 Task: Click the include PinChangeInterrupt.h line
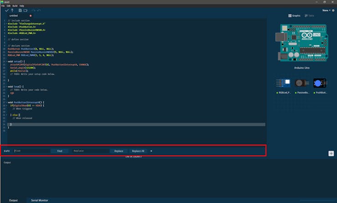click(26, 24)
